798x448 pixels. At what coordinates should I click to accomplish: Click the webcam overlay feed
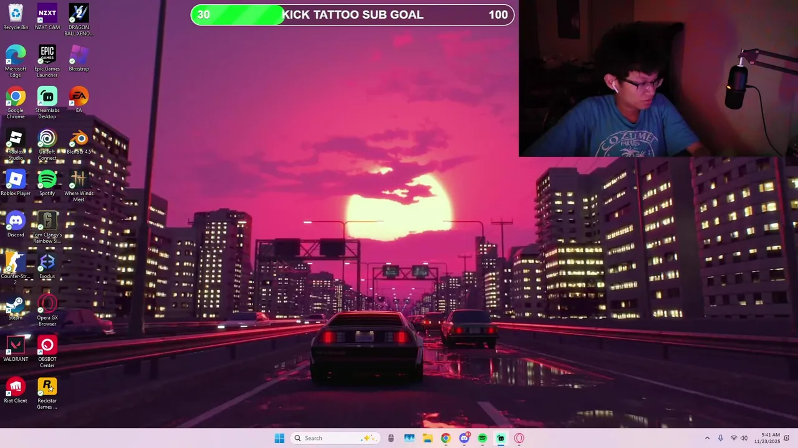click(658, 78)
